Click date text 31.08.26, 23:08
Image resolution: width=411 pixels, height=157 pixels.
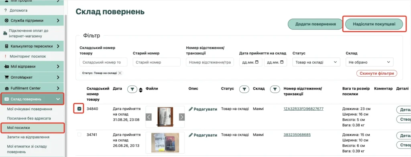(x=126, y=120)
